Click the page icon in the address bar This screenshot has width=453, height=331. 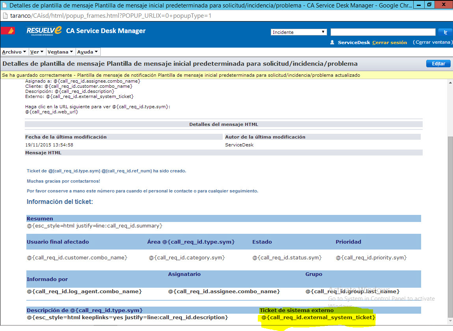point(6,16)
